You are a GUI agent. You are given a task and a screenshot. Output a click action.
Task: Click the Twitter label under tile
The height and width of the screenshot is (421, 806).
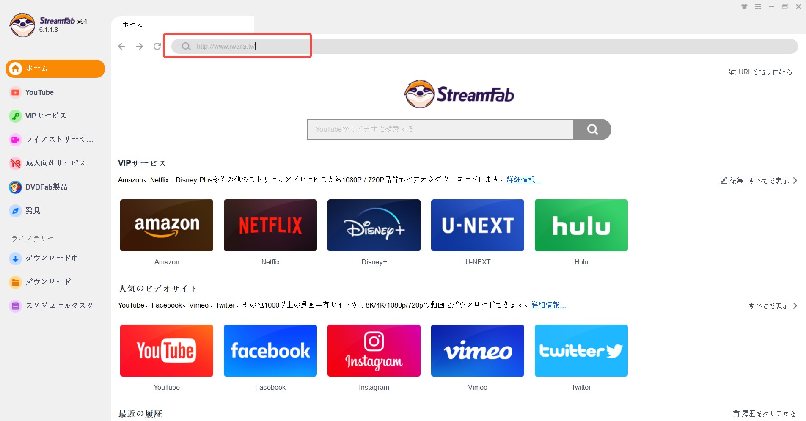pos(581,387)
